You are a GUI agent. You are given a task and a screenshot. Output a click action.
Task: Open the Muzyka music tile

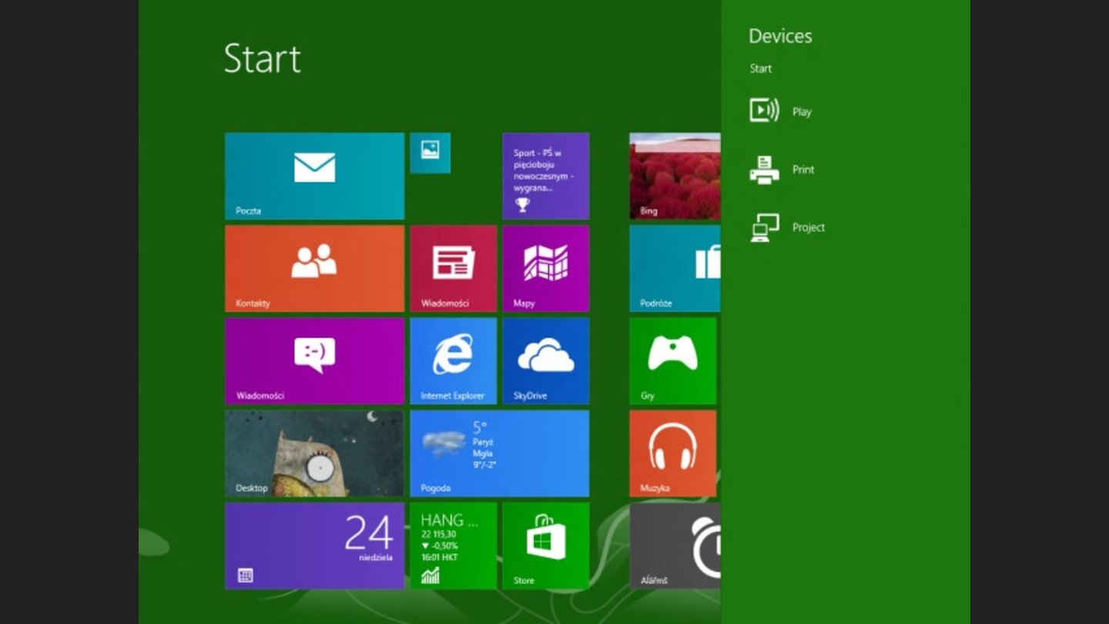[673, 453]
